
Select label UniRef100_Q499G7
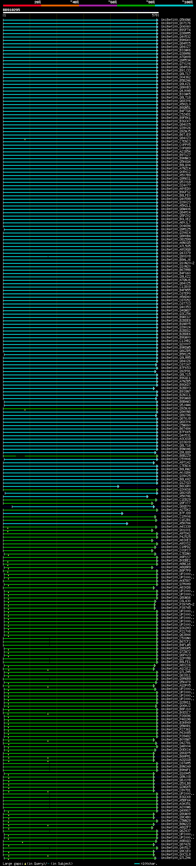[x=176, y=810]
